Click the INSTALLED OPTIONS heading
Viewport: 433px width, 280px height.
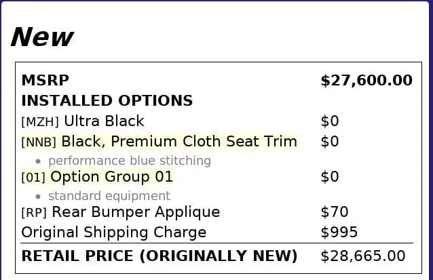pos(107,101)
